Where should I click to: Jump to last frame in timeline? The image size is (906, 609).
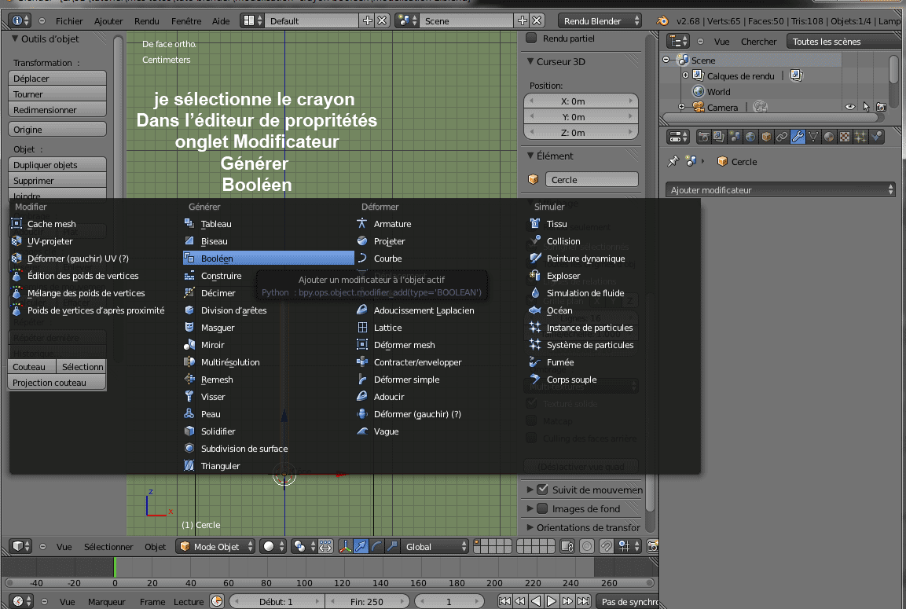pos(584,601)
